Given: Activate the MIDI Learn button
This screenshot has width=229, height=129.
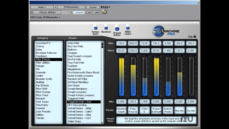Looking at the screenshot, I should (128, 28).
